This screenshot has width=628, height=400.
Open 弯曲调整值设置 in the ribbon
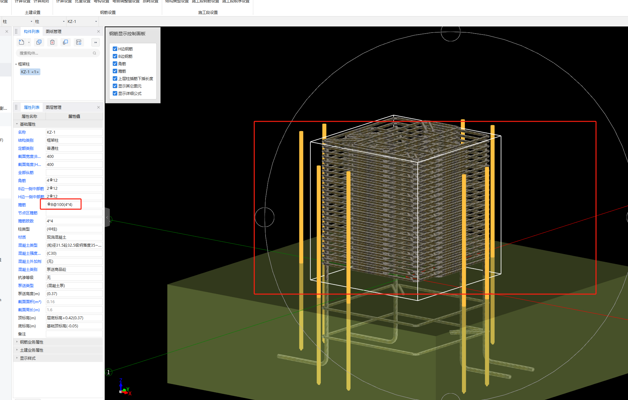pos(126,1)
